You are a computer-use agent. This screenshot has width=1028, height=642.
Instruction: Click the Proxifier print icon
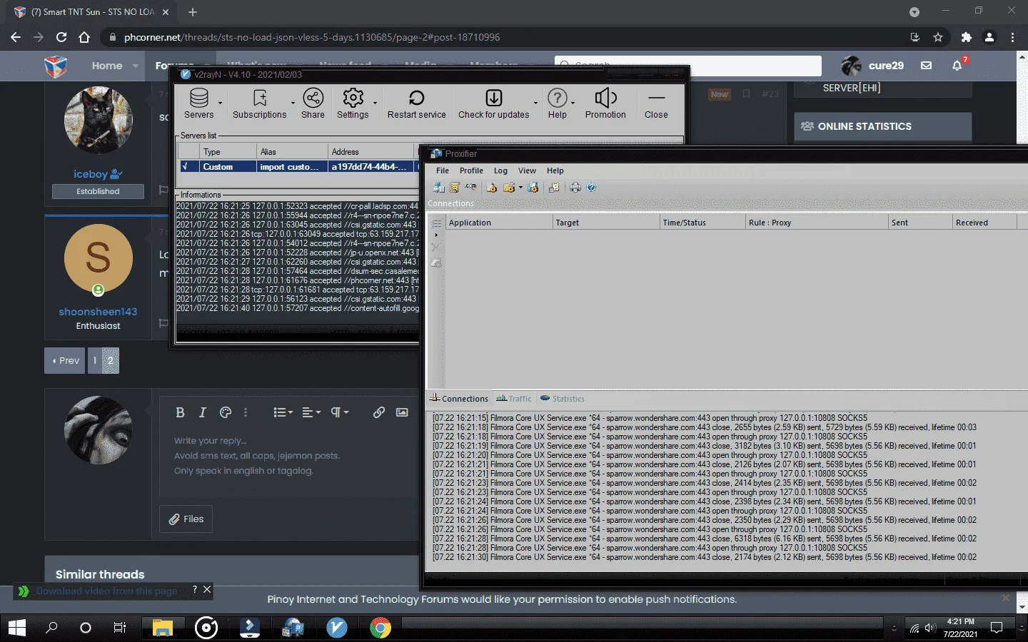[575, 188]
